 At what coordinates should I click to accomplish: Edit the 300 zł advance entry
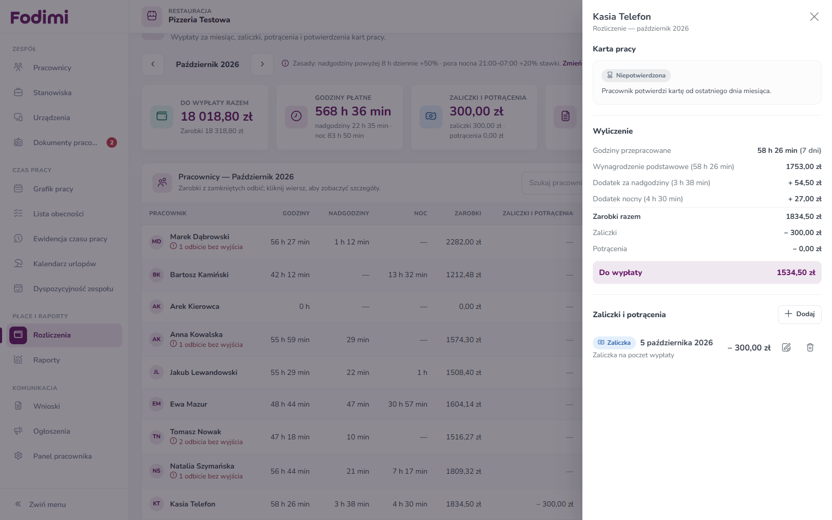pyautogui.click(x=786, y=347)
